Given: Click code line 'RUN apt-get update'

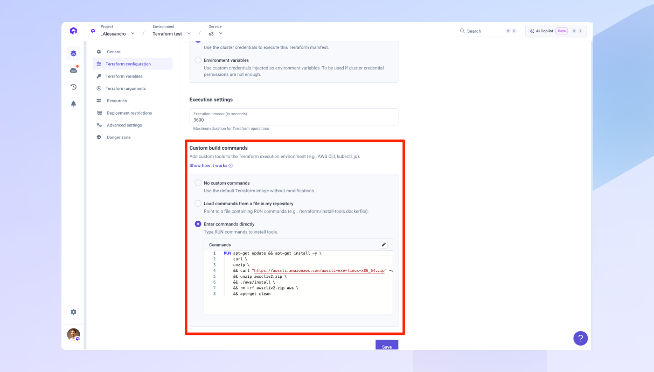Looking at the screenshot, I should pos(273,253).
